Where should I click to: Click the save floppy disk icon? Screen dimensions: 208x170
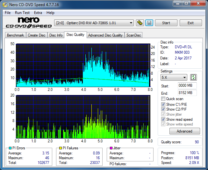coord(149,23)
